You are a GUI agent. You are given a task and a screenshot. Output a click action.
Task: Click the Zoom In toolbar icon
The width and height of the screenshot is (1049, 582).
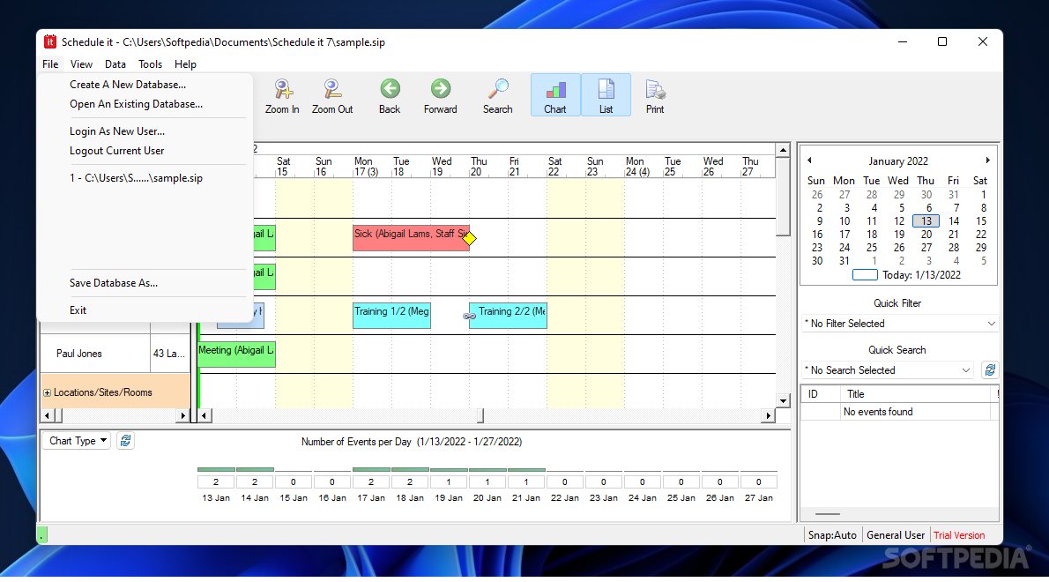282,95
